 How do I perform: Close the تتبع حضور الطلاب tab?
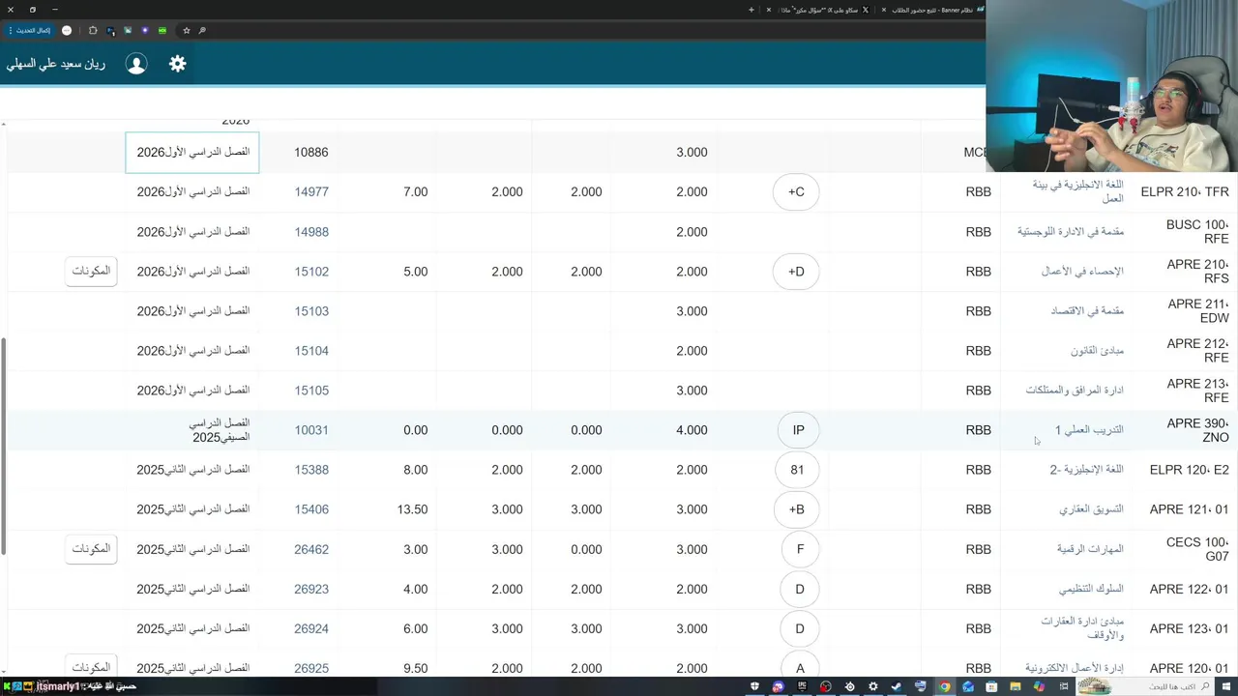coord(883,10)
